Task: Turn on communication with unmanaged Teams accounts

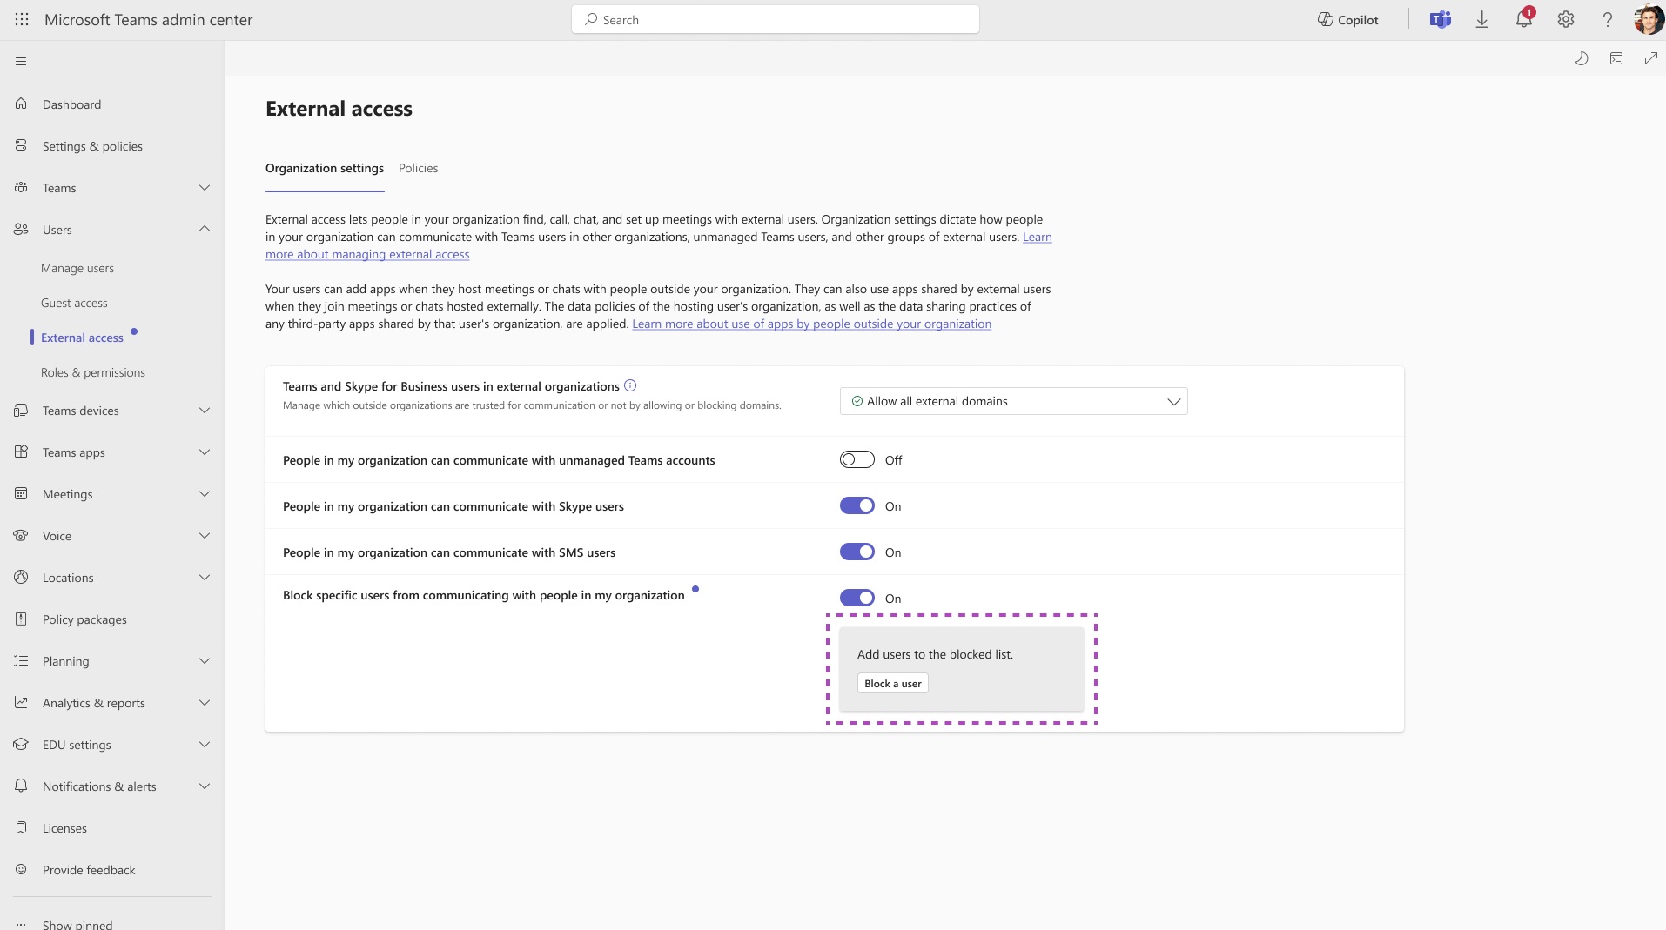Action: [857, 459]
